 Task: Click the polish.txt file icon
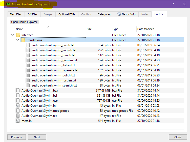(28, 75)
